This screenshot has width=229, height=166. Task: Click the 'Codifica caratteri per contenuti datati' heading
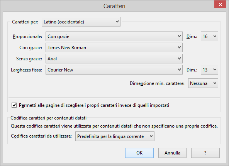(49, 118)
